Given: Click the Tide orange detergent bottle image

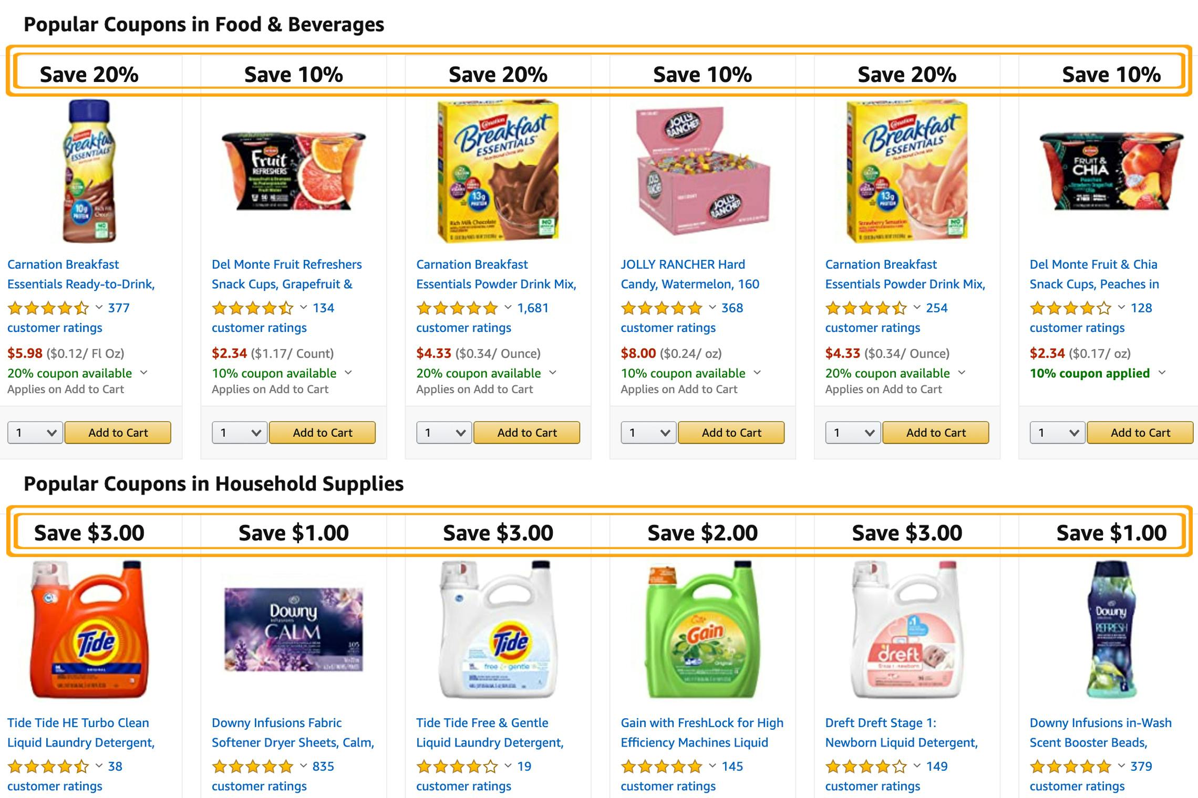Looking at the screenshot, I should (x=89, y=629).
